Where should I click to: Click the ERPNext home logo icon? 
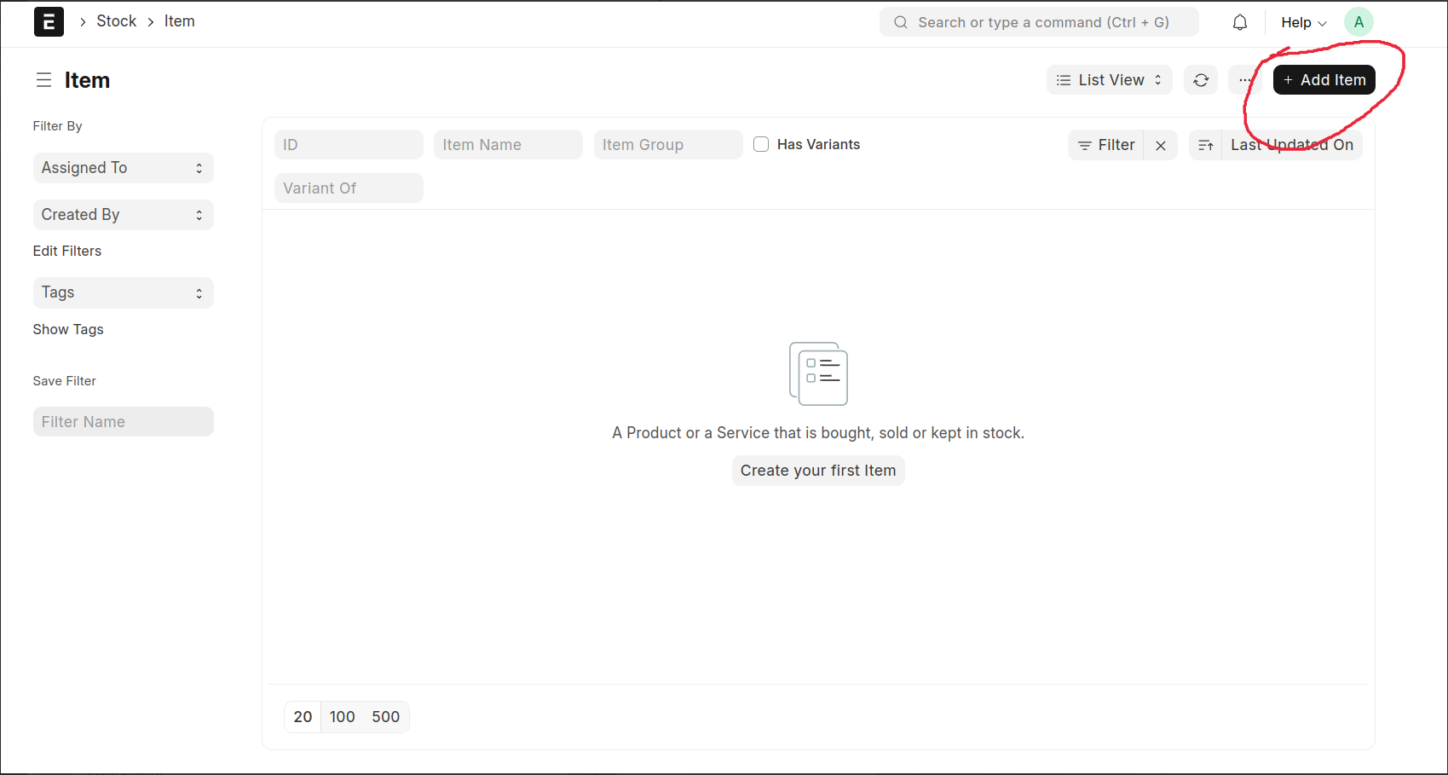pos(49,22)
